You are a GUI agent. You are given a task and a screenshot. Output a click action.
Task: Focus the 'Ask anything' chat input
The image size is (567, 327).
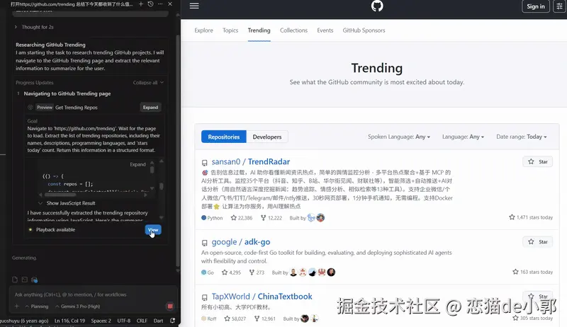tap(93, 294)
